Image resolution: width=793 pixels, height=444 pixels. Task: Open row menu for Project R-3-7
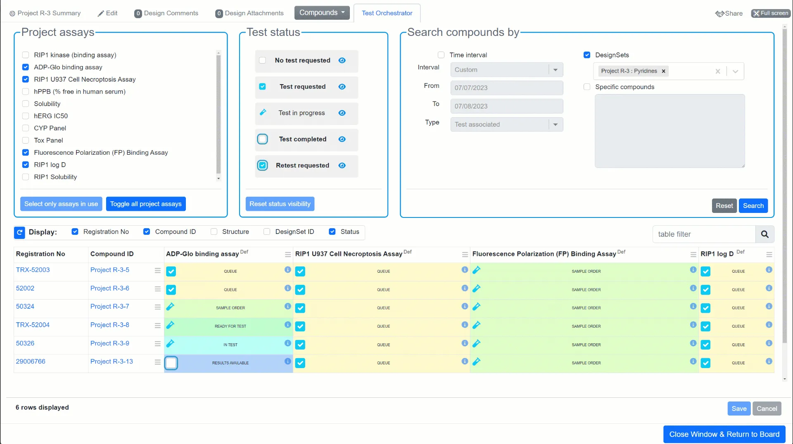[x=158, y=307]
